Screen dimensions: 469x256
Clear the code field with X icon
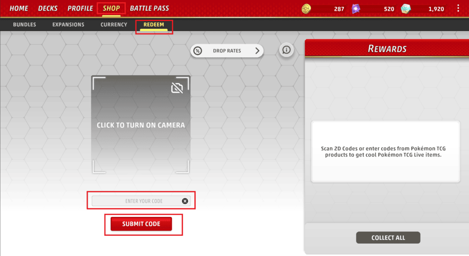click(185, 201)
